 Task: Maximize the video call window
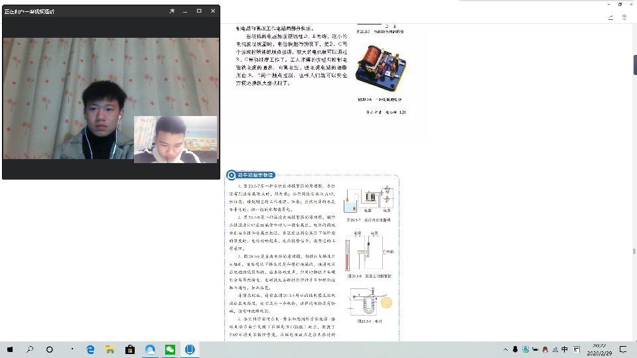pos(199,11)
